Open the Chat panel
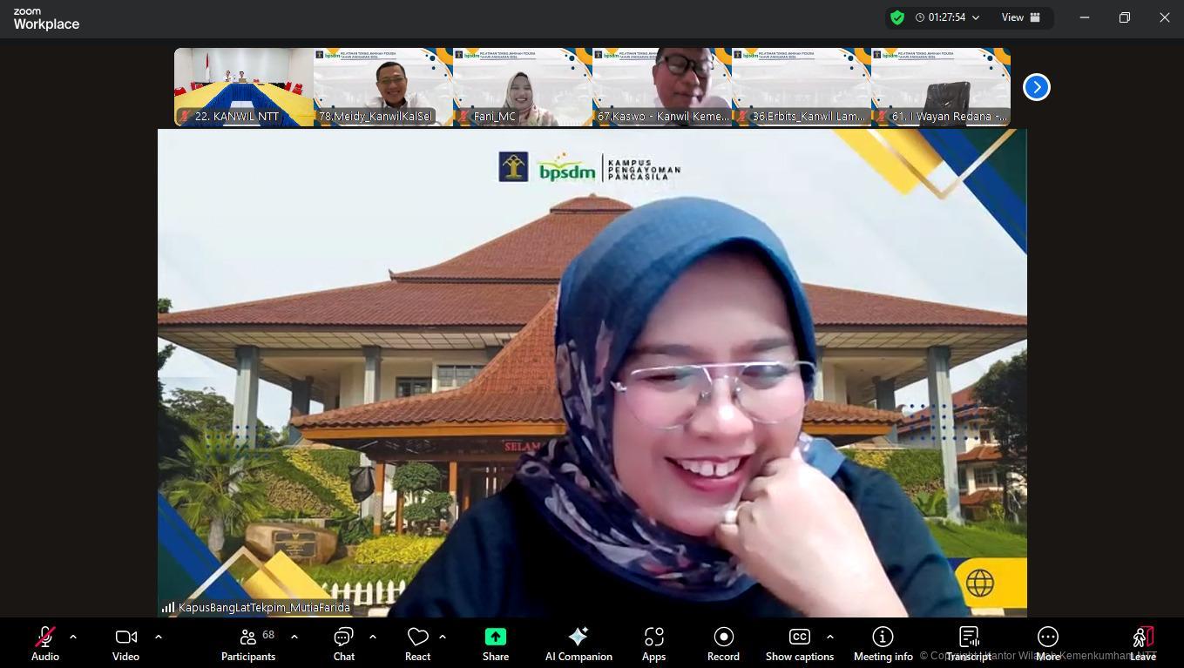The width and height of the screenshot is (1184, 668). pyautogui.click(x=343, y=643)
